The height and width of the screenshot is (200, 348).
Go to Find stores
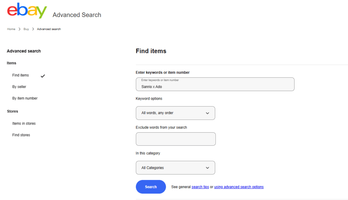(x=21, y=135)
